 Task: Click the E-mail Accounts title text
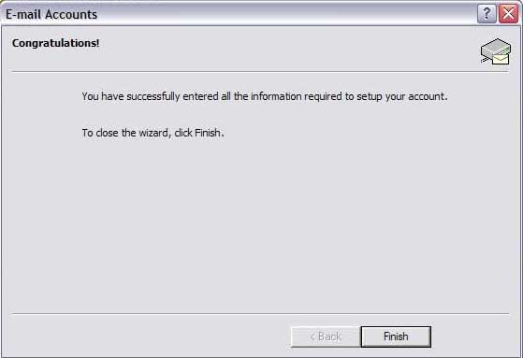pyautogui.click(x=51, y=14)
